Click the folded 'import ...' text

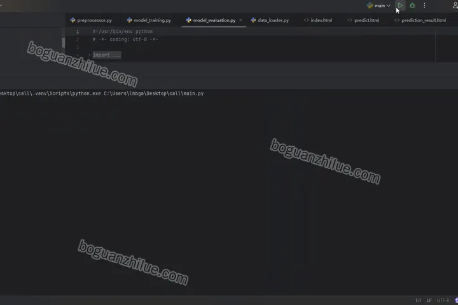107,55
